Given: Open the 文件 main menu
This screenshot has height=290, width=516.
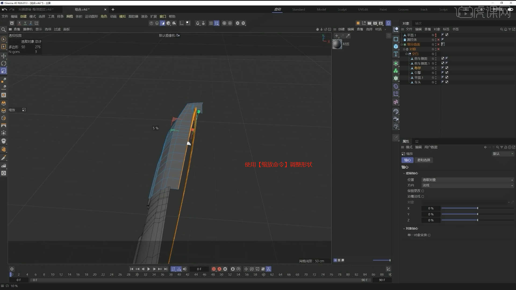Looking at the screenshot, I should 5,16.
